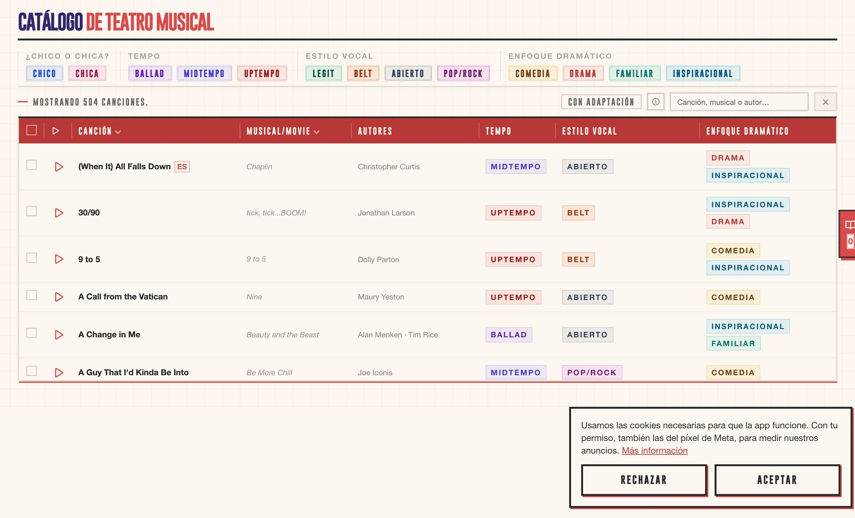Screen dimensions: 855x518
Task: Open the info icon next to Con Adaptación
Action: pyautogui.click(x=655, y=102)
